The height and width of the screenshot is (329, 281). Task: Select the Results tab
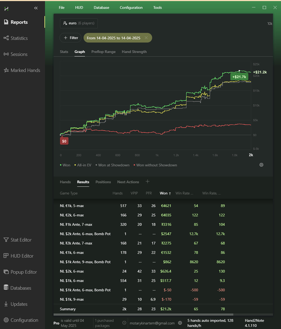coord(83,182)
